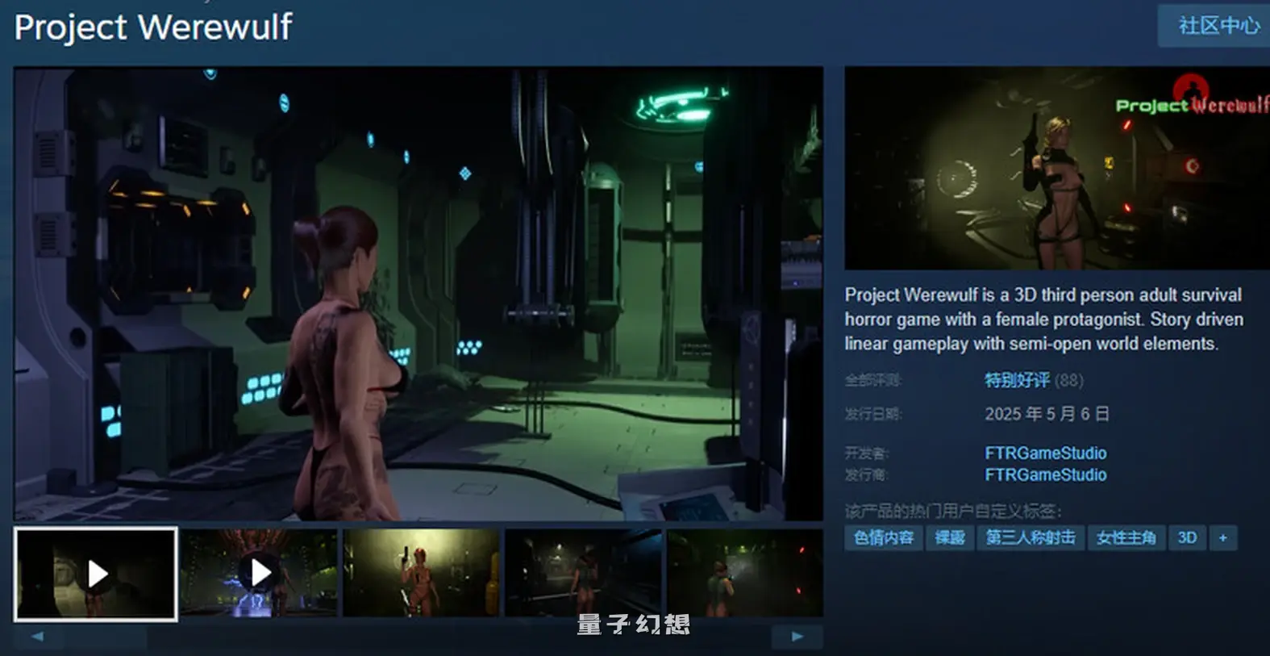Click the game header capsule image
This screenshot has height=656, width=1270.
coord(1056,168)
